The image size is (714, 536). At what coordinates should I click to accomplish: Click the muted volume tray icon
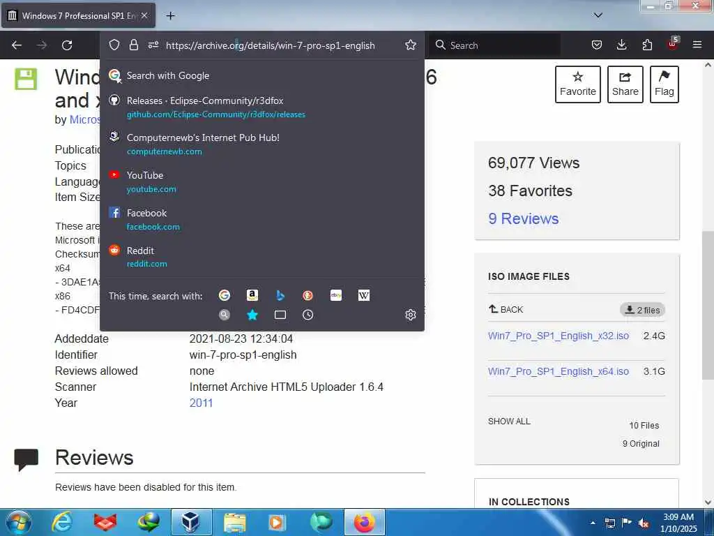[644, 523]
